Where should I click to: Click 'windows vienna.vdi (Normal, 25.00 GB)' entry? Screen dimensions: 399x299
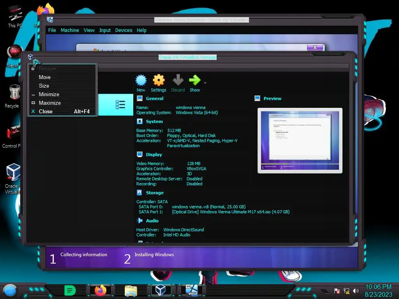[209, 207]
